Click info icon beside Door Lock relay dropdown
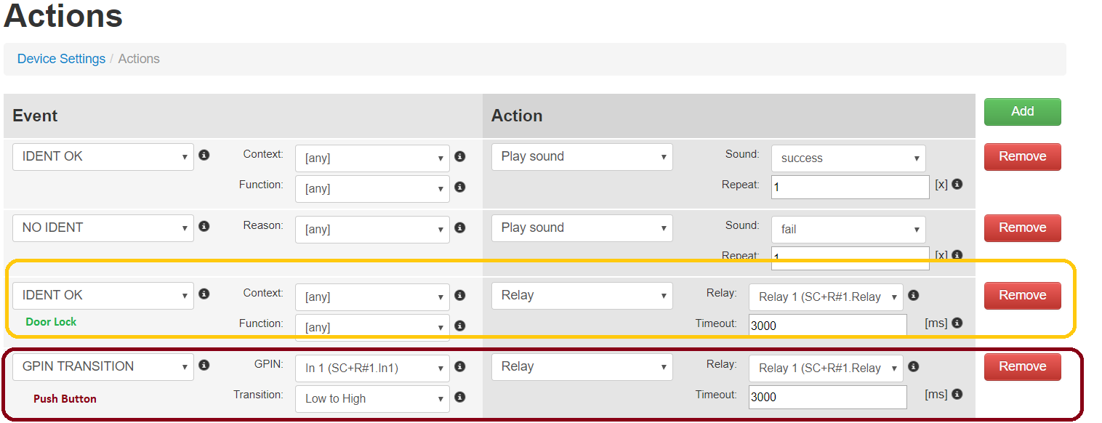This screenshot has width=1102, height=423. pos(914,295)
